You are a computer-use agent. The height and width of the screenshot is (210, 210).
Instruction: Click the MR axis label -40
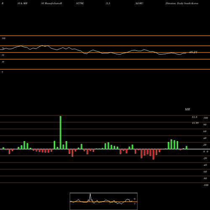pos(205,165)
